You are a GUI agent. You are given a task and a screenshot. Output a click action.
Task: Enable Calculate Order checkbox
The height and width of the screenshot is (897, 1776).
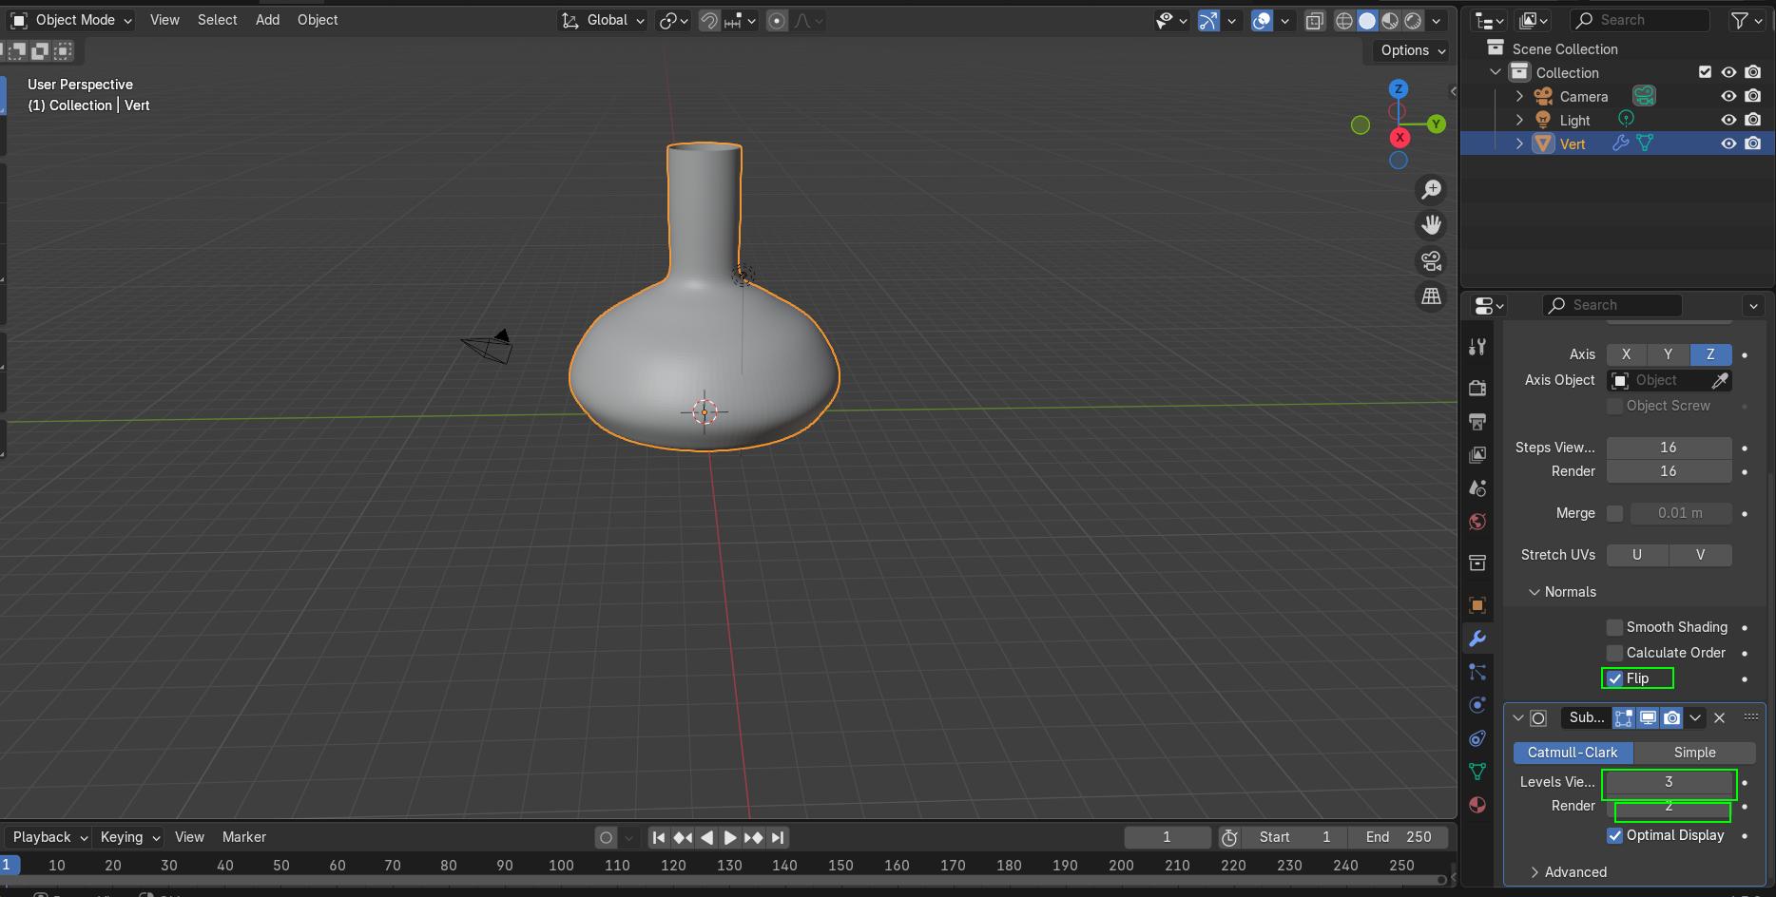[x=1614, y=653]
